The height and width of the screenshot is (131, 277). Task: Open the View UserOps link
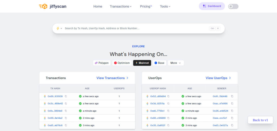[218, 78]
